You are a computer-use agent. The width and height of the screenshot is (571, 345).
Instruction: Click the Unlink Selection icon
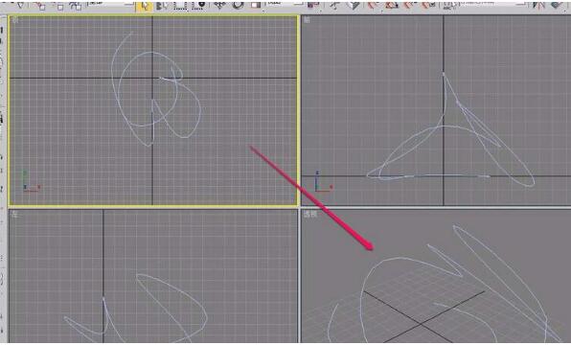tap(58, 6)
